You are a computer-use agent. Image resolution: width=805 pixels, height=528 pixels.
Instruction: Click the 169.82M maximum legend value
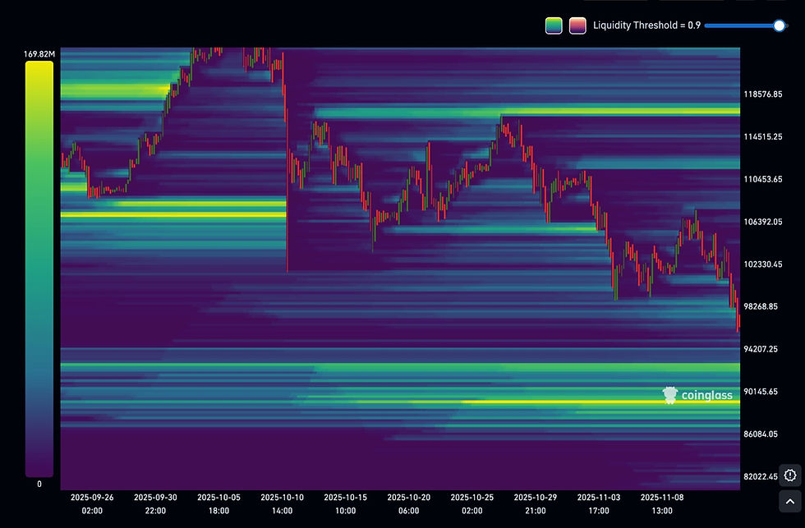pos(39,54)
